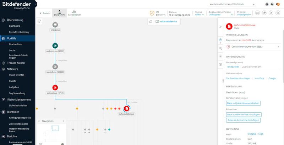Click the eye watch icon in incident toolbar

click(264, 13)
